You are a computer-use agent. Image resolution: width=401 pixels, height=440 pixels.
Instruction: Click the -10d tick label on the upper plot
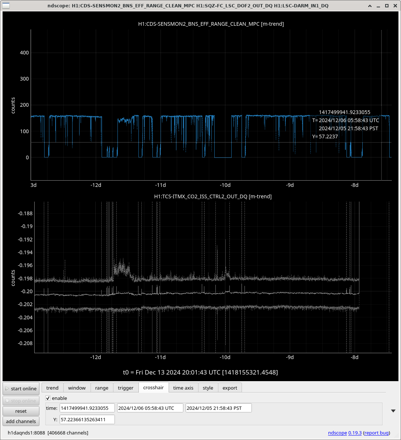coord(225,185)
